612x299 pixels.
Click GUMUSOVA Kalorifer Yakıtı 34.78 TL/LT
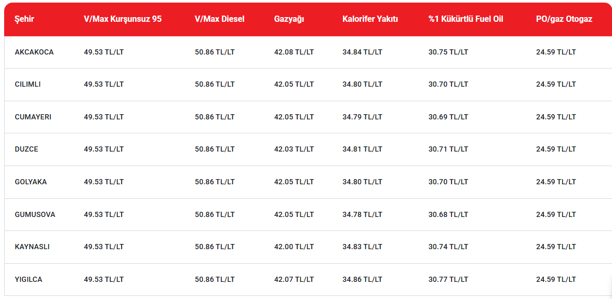pos(362,215)
